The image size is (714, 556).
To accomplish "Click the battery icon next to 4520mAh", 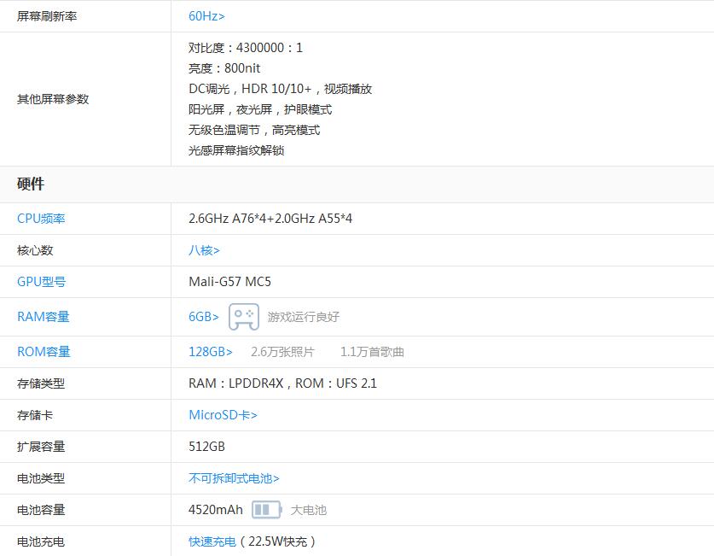I will [267, 509].
